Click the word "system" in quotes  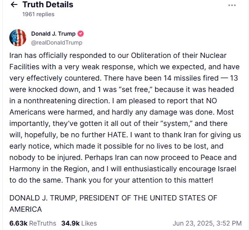click(177, 124)
